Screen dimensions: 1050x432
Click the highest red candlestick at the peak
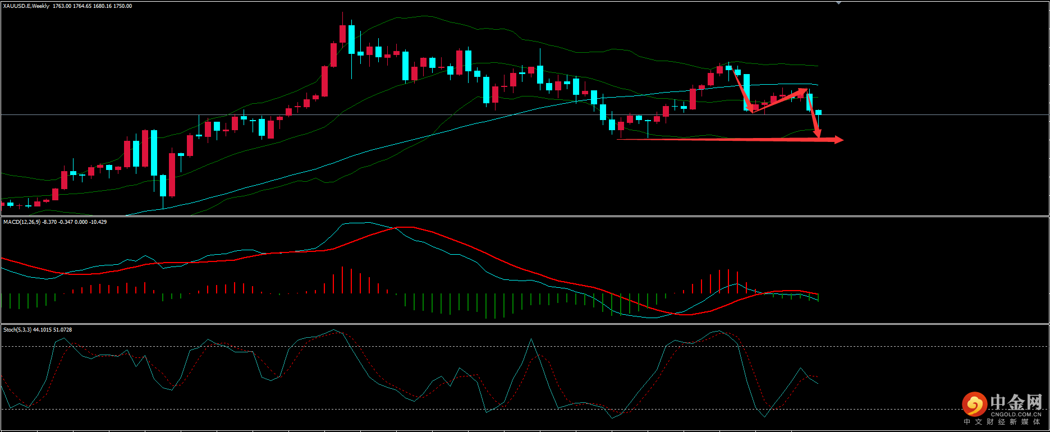pos(342,34)
